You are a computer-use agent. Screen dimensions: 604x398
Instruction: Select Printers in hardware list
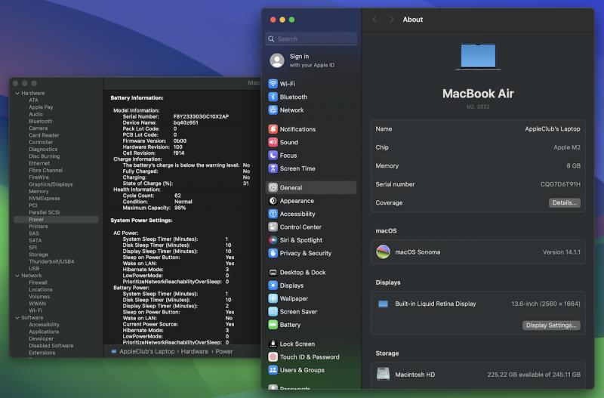coord(39,227)
